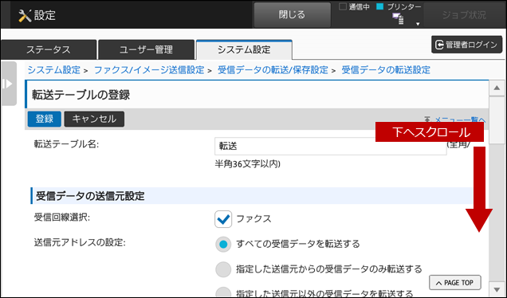Toggle the ファクス checkbox

[x=223, y=219]
